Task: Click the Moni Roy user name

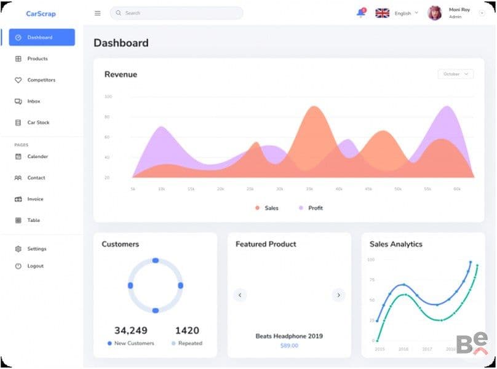Action: click(x=459, y=10)
